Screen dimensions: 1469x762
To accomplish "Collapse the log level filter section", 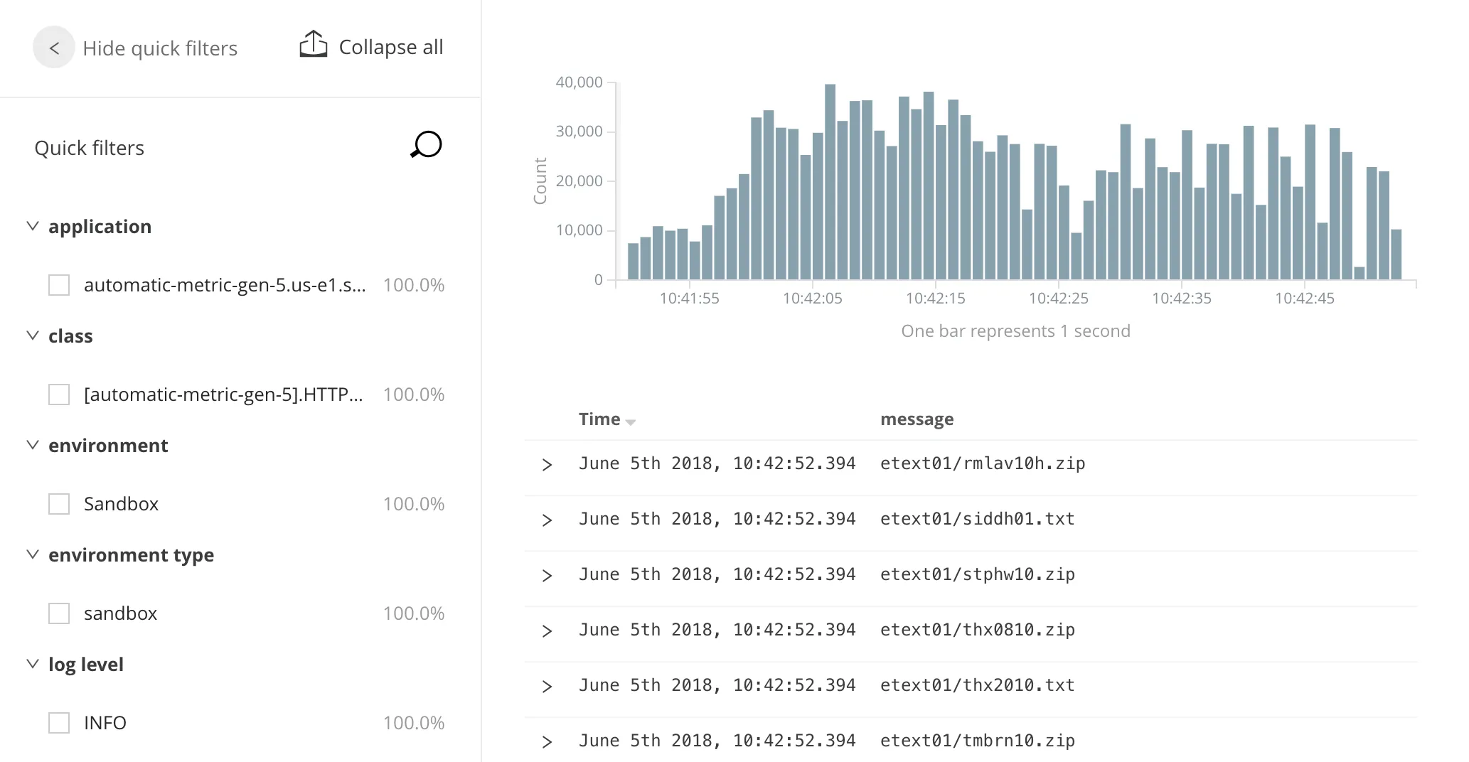I will click(33, 664).
